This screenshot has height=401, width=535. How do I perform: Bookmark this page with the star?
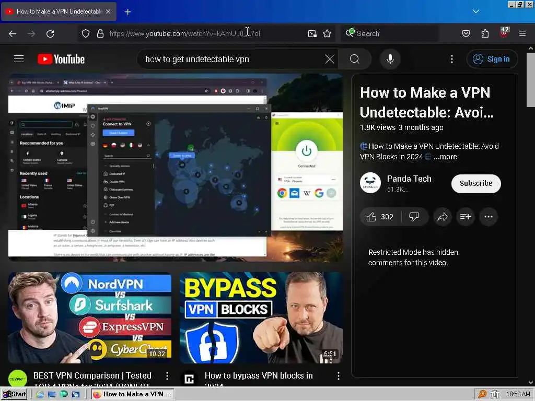point(327,33)
